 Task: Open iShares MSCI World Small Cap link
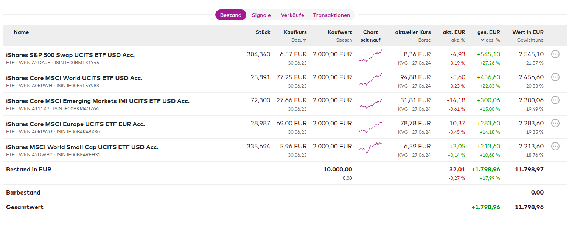pos(82,147)
